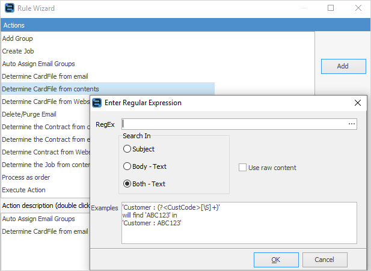The width and height of the screenshot is (371, 271).
Task: Select the Add Group action
Action: click(17, 38)
